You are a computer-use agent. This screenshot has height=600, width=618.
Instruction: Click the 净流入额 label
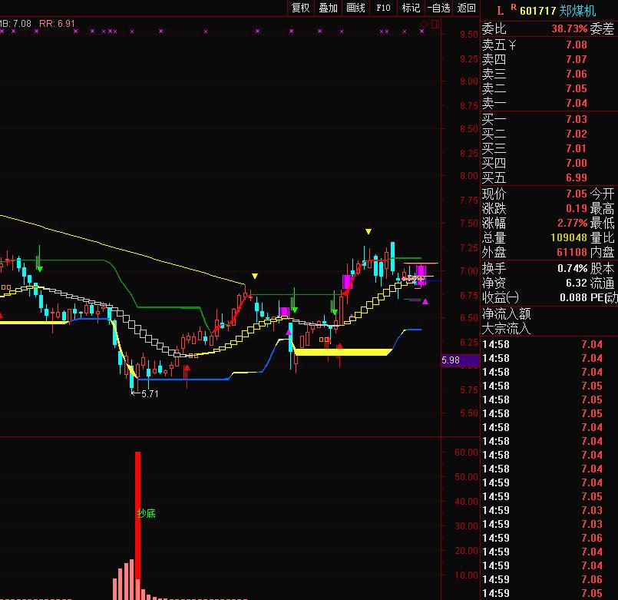[506, 314]
